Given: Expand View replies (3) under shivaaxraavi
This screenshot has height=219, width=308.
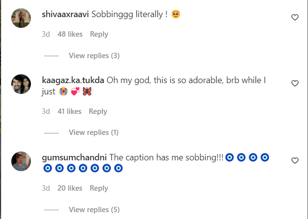Looking at the screenshot, I should pos(94,56).
